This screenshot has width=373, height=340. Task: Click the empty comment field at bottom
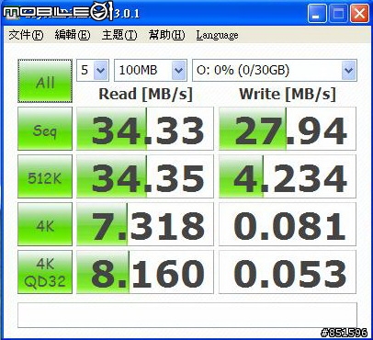point(187,315)
